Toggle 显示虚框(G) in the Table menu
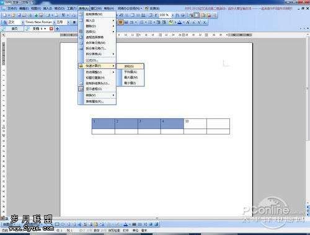 click(97, 89)
